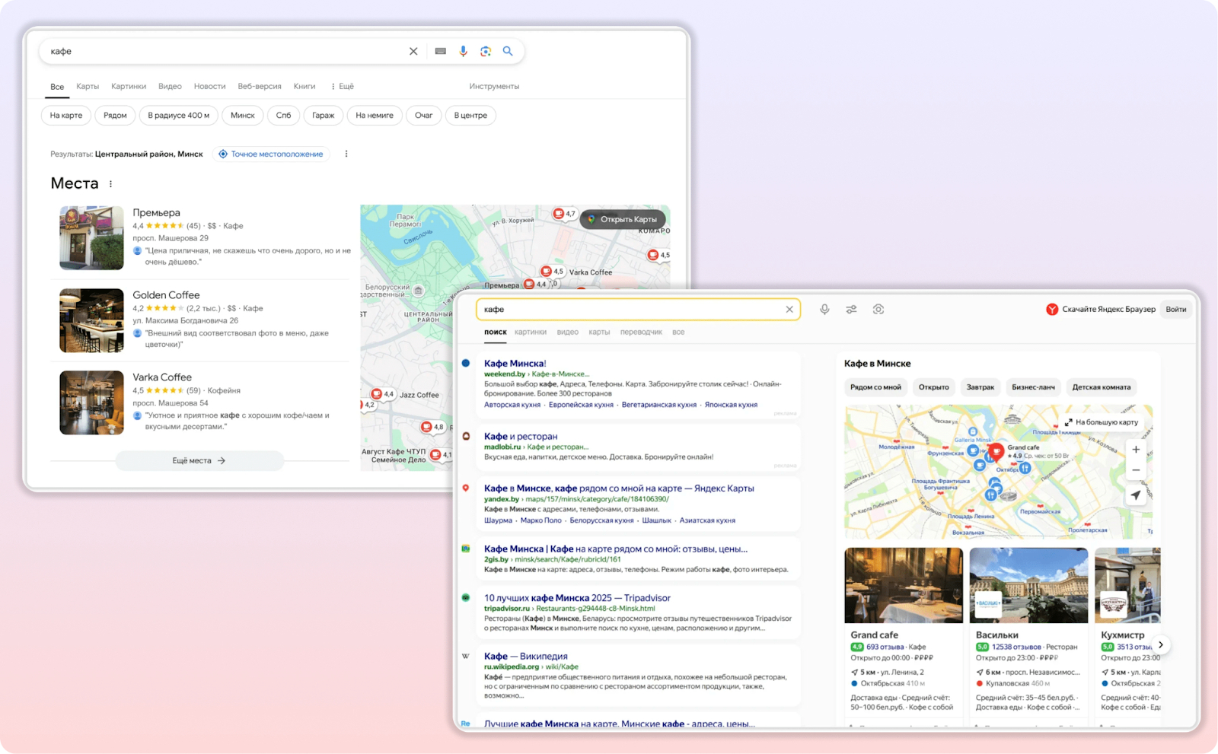Click the Tripadvisor favicon in Yandex results
The width and height of the screenshot is (1218, 754).
[x=466, y=598]
